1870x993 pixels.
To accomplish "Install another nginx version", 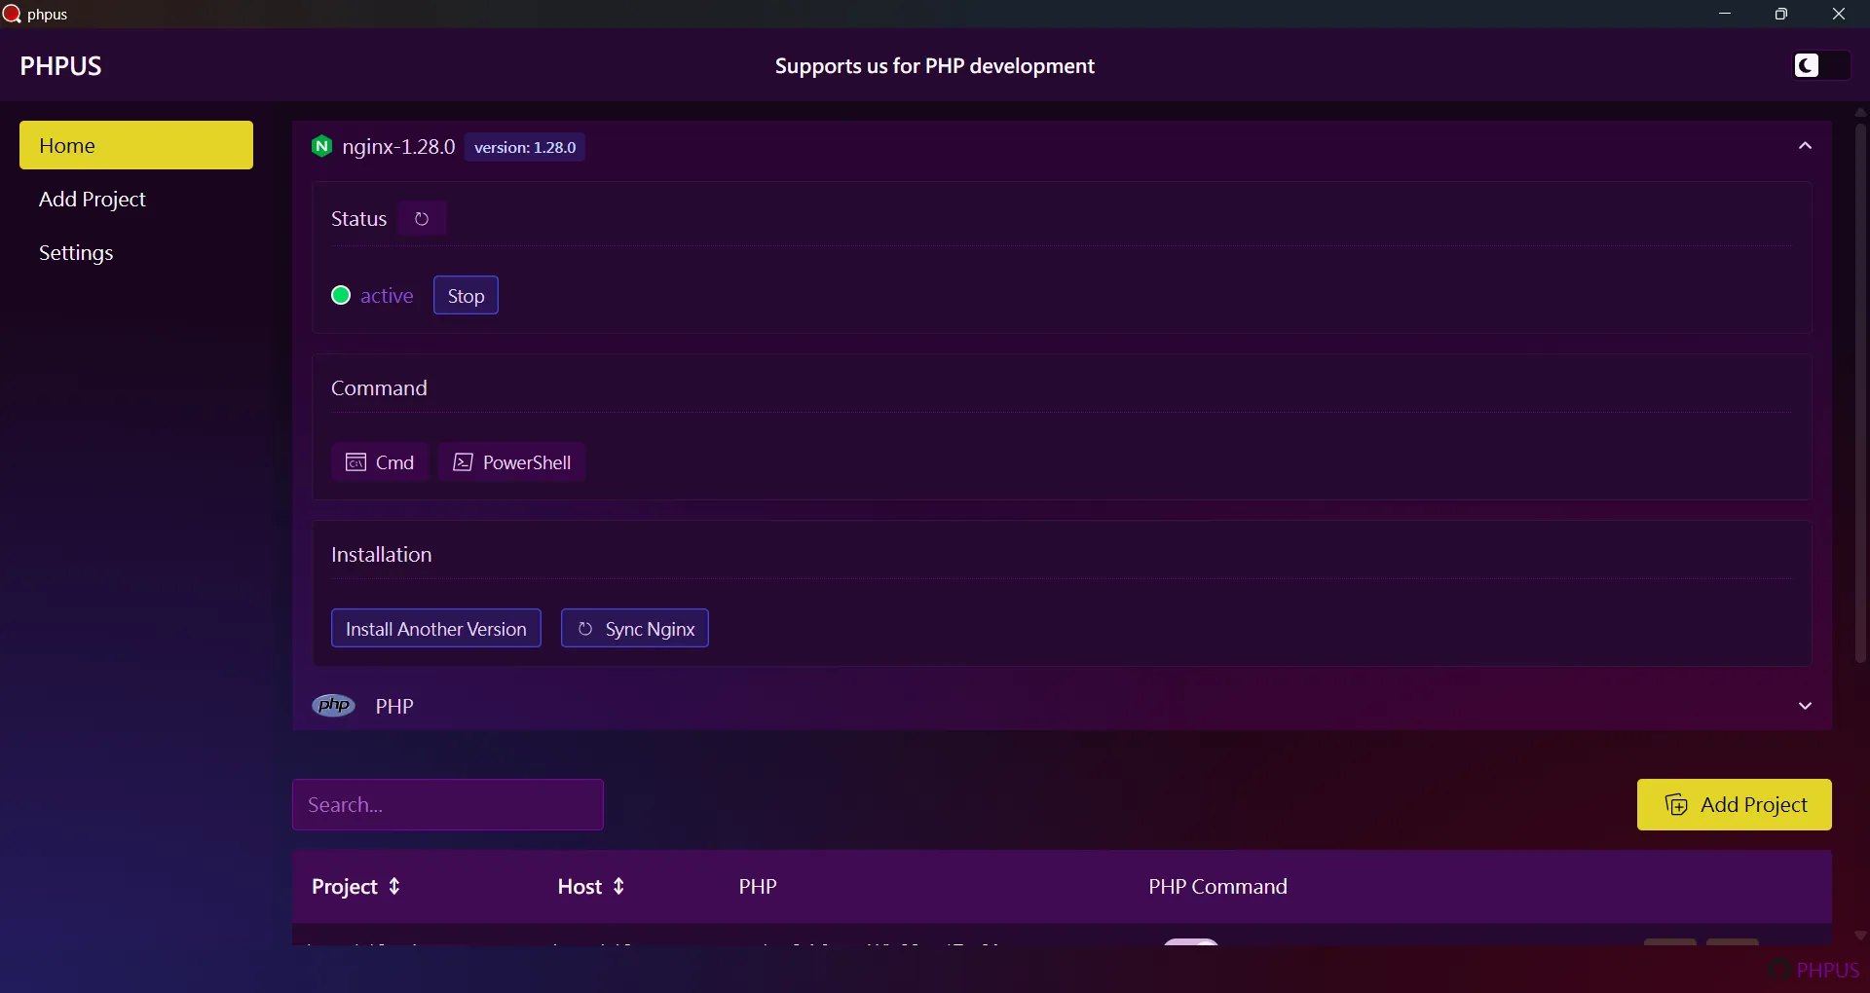I will pos(436,628).
